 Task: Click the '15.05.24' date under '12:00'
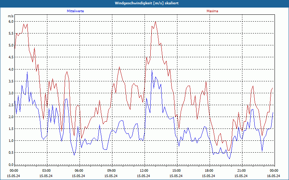(143, 176)
